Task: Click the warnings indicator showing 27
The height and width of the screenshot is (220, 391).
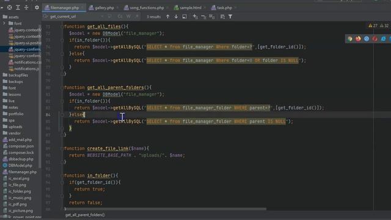Action: coord(373,26)
